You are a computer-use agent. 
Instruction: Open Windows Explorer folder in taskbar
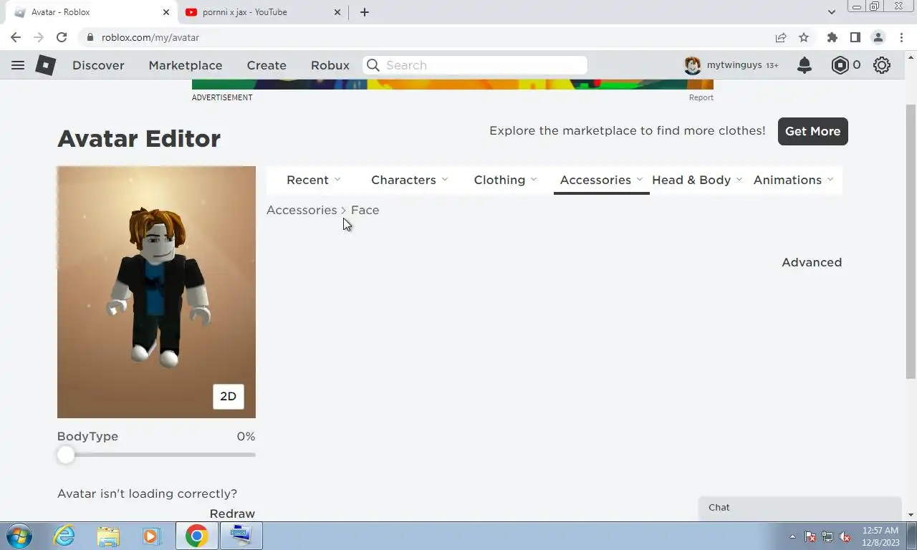[108, 536]
